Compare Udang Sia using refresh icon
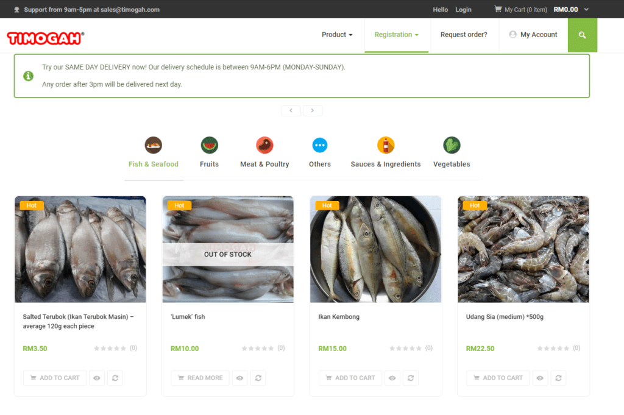 click(558, 378)
